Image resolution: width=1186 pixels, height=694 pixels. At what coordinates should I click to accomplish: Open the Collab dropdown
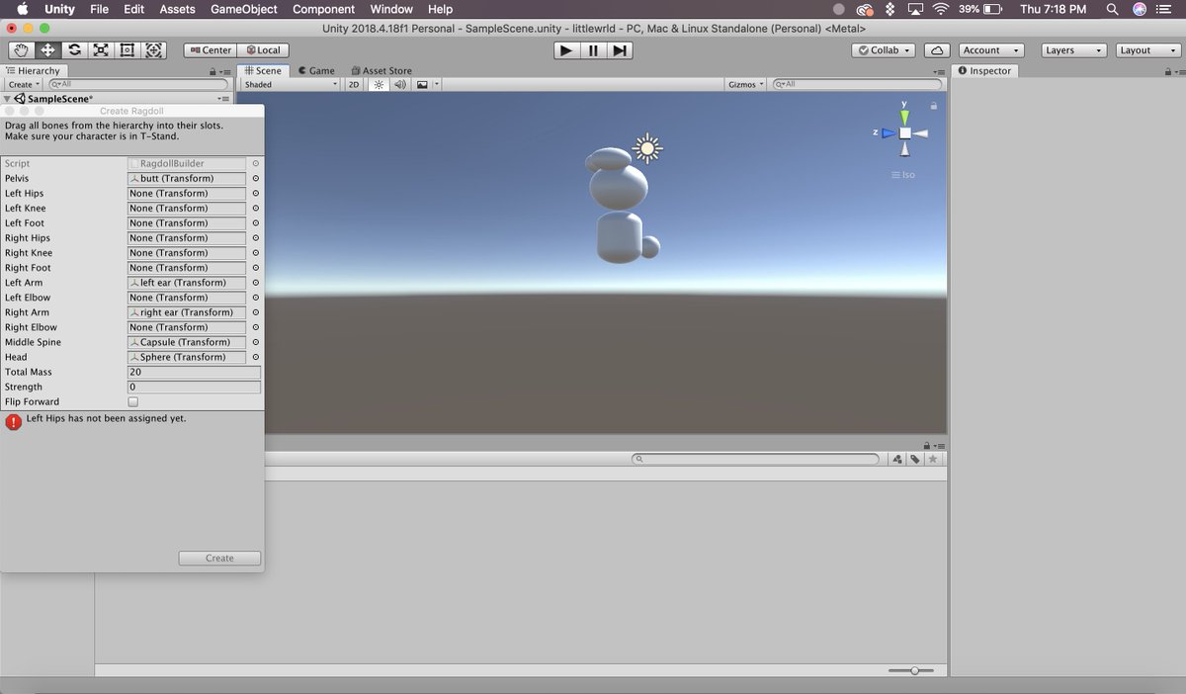(886, 49)
